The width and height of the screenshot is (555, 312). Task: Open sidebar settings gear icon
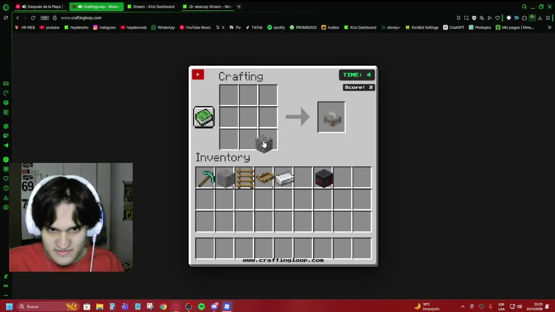click(6, 207)
